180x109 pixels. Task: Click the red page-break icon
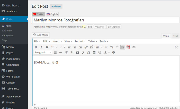pyautogui.click(x=128, y=47)
